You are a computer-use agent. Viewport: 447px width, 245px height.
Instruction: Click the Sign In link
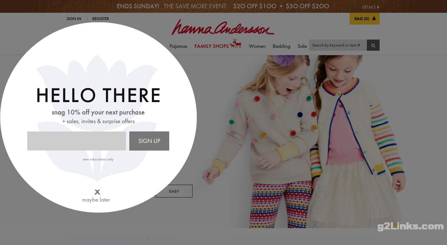[x=74, y=19]
